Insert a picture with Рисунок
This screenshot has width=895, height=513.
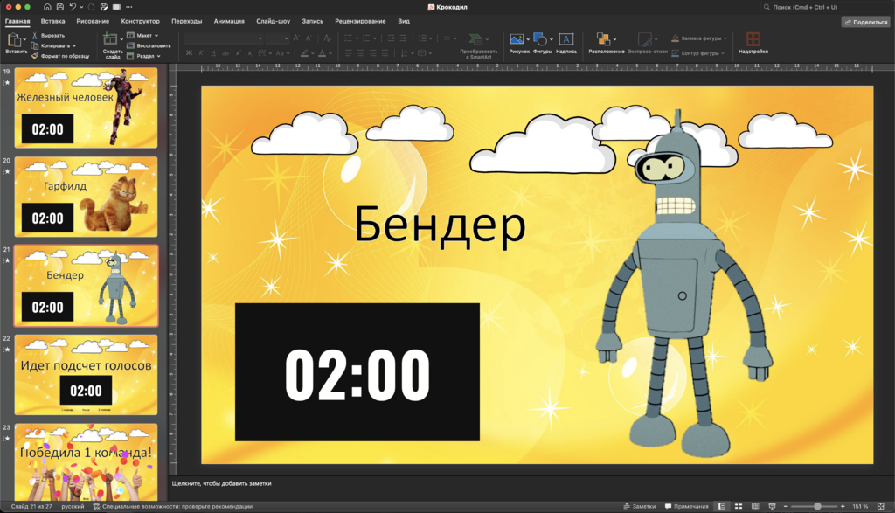pyautogui.click(x=519, y=44)
